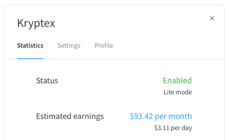Select the Enabled mining state text
This screenshot has height=140, width=229.
pos(177,81)
